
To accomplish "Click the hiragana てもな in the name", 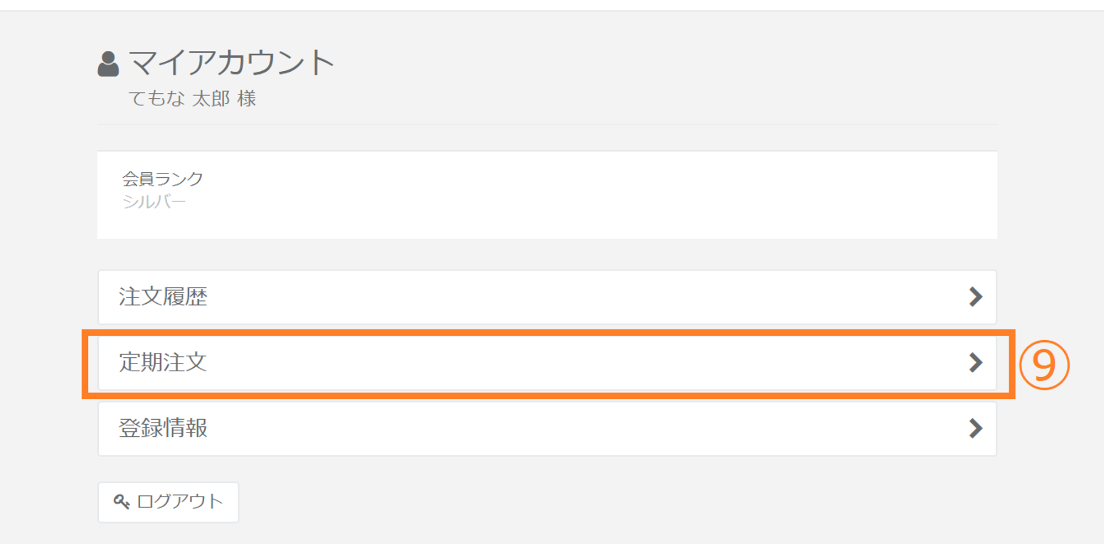I will click(156, 99).
